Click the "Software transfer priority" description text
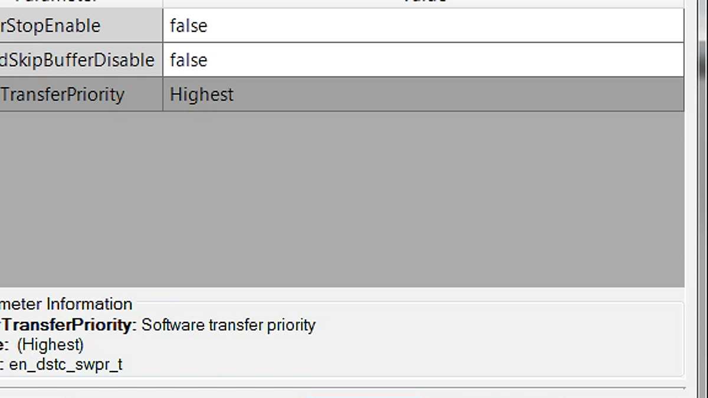This screenshot has height=398, width=708. [229, 325]
